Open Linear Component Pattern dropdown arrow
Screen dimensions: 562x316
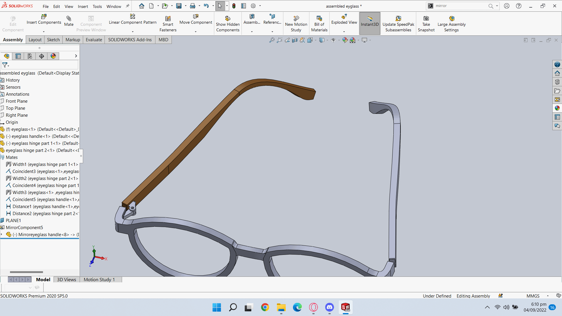pyautogui.click(x=133, y=32)
